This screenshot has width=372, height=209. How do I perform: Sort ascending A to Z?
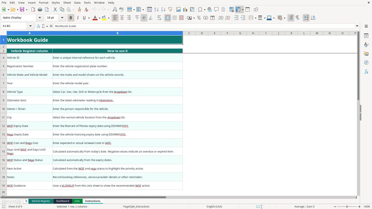click(157, 10)
